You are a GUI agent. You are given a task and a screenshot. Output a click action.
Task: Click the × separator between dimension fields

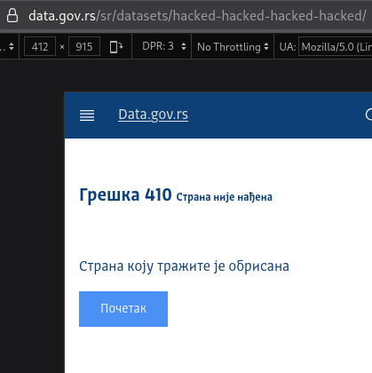tap(62, 47)
